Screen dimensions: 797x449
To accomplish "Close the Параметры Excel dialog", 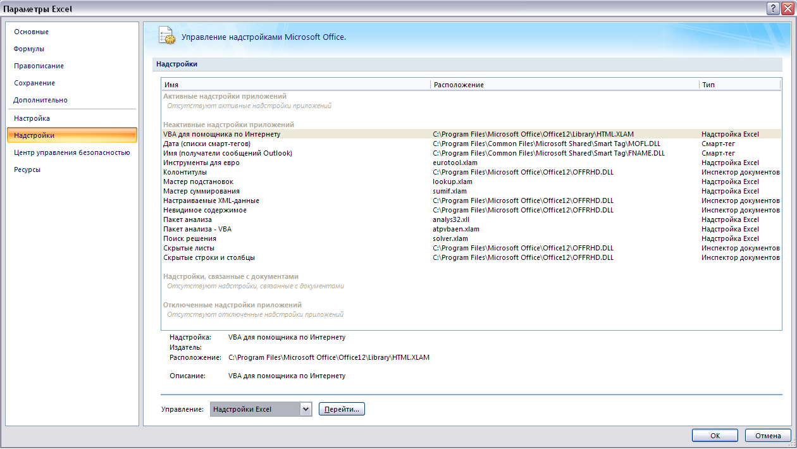I will tap(787, 8).
